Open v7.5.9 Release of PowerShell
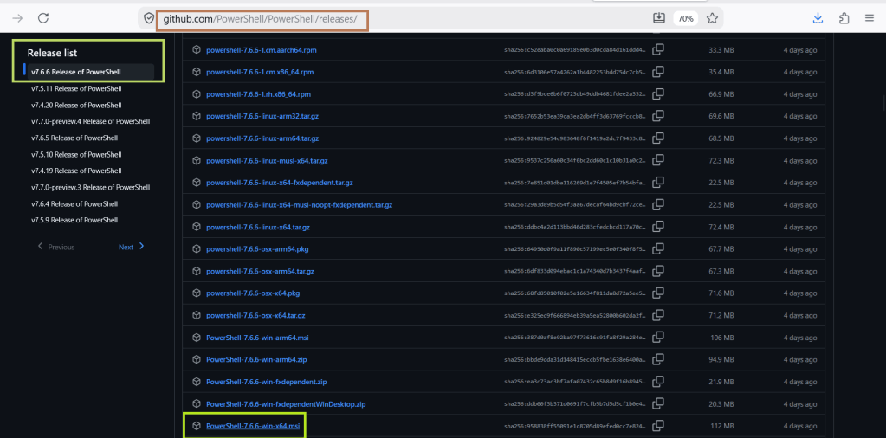Image resolution: width=886 pixels, height=438 pixels. click(x=74, y=220)
